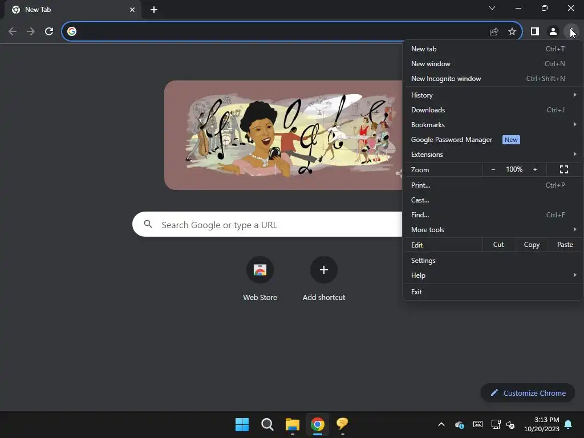This screenshot has height=438, width=584.
Task: Click Paste in the Edit row
Action: (x=565, y=245)
